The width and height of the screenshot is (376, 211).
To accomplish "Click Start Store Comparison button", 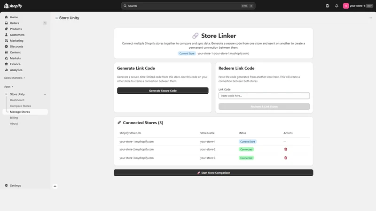I will (x=213, y=173).
